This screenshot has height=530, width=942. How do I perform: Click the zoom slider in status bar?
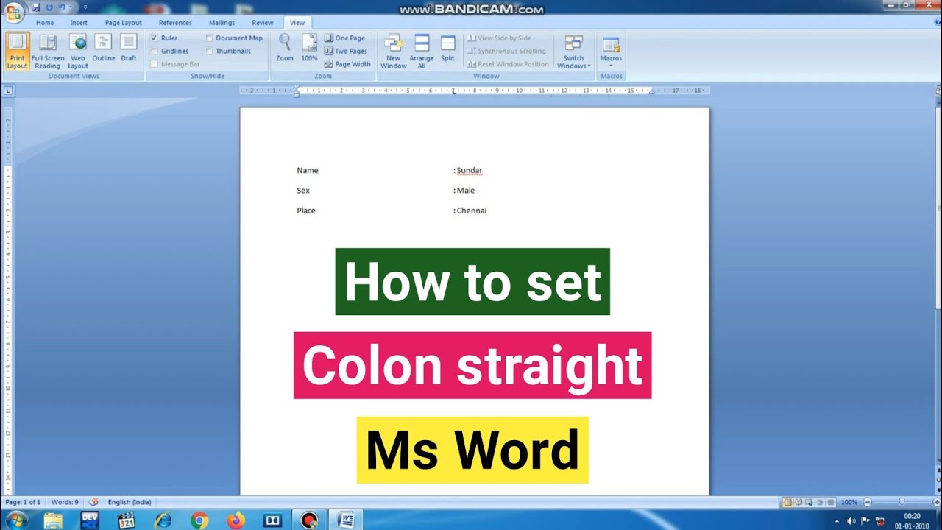[902, 502]
